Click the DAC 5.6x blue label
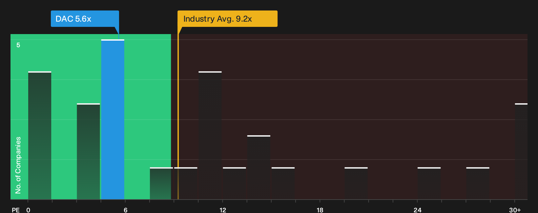The image size is (538, 213). (85, 19)
